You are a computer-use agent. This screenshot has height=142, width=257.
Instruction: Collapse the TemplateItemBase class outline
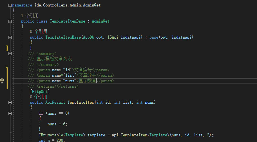(10, 21)
